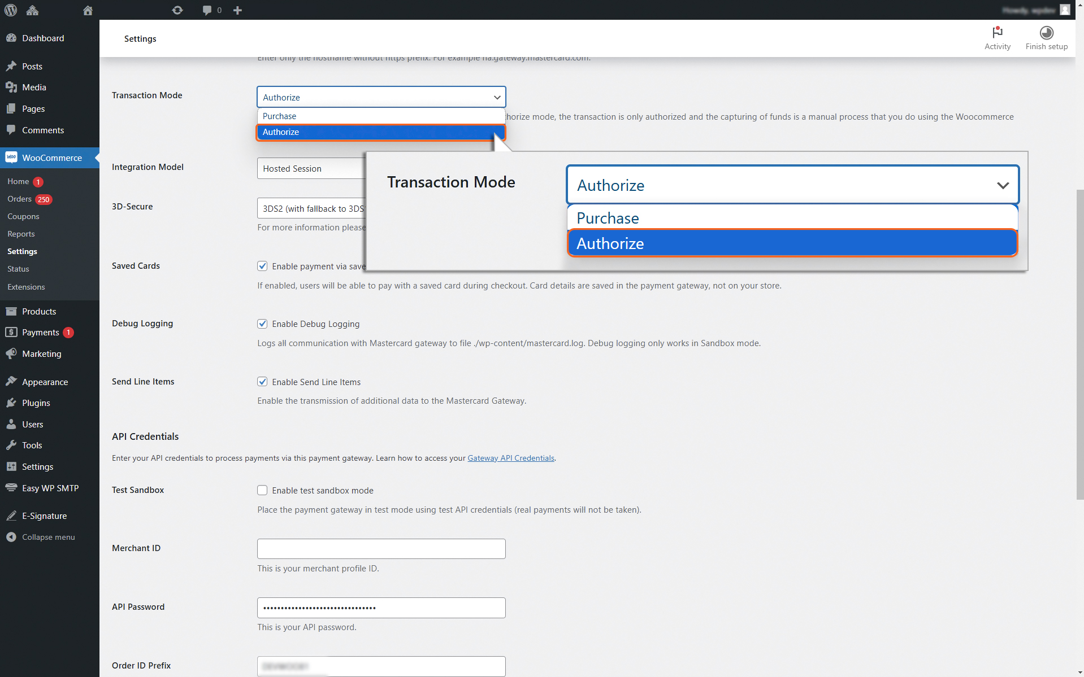
Task: Collapse the admin sidebar menu
Action: [x=41, y=537]
